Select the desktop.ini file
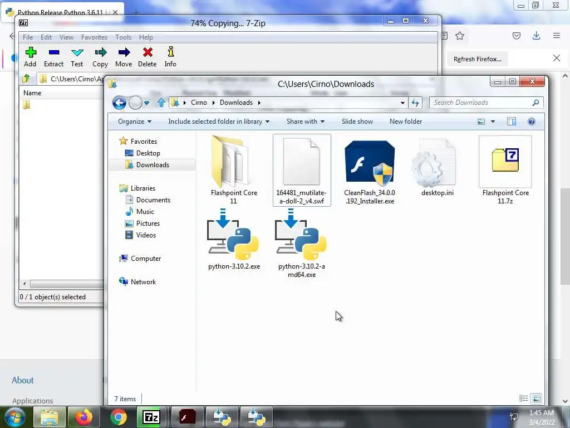Image resolution: width=570 pixels, height=428 pixels. 438,167
